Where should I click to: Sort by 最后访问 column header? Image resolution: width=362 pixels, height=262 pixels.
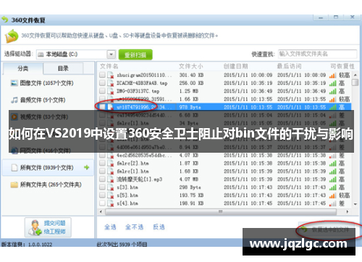click(289, 66)
